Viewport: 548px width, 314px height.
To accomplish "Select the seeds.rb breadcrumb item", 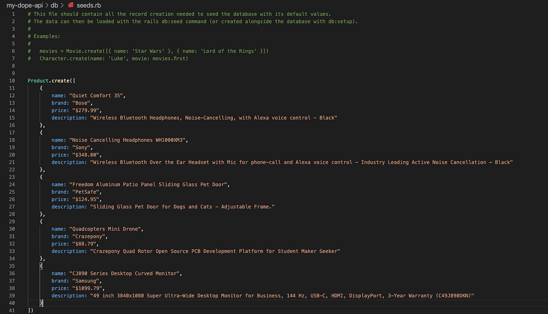I will [x=89, y=5].
